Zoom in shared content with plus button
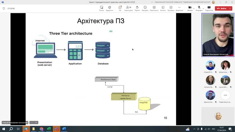The image size is (235, 132). click(36, 122)
